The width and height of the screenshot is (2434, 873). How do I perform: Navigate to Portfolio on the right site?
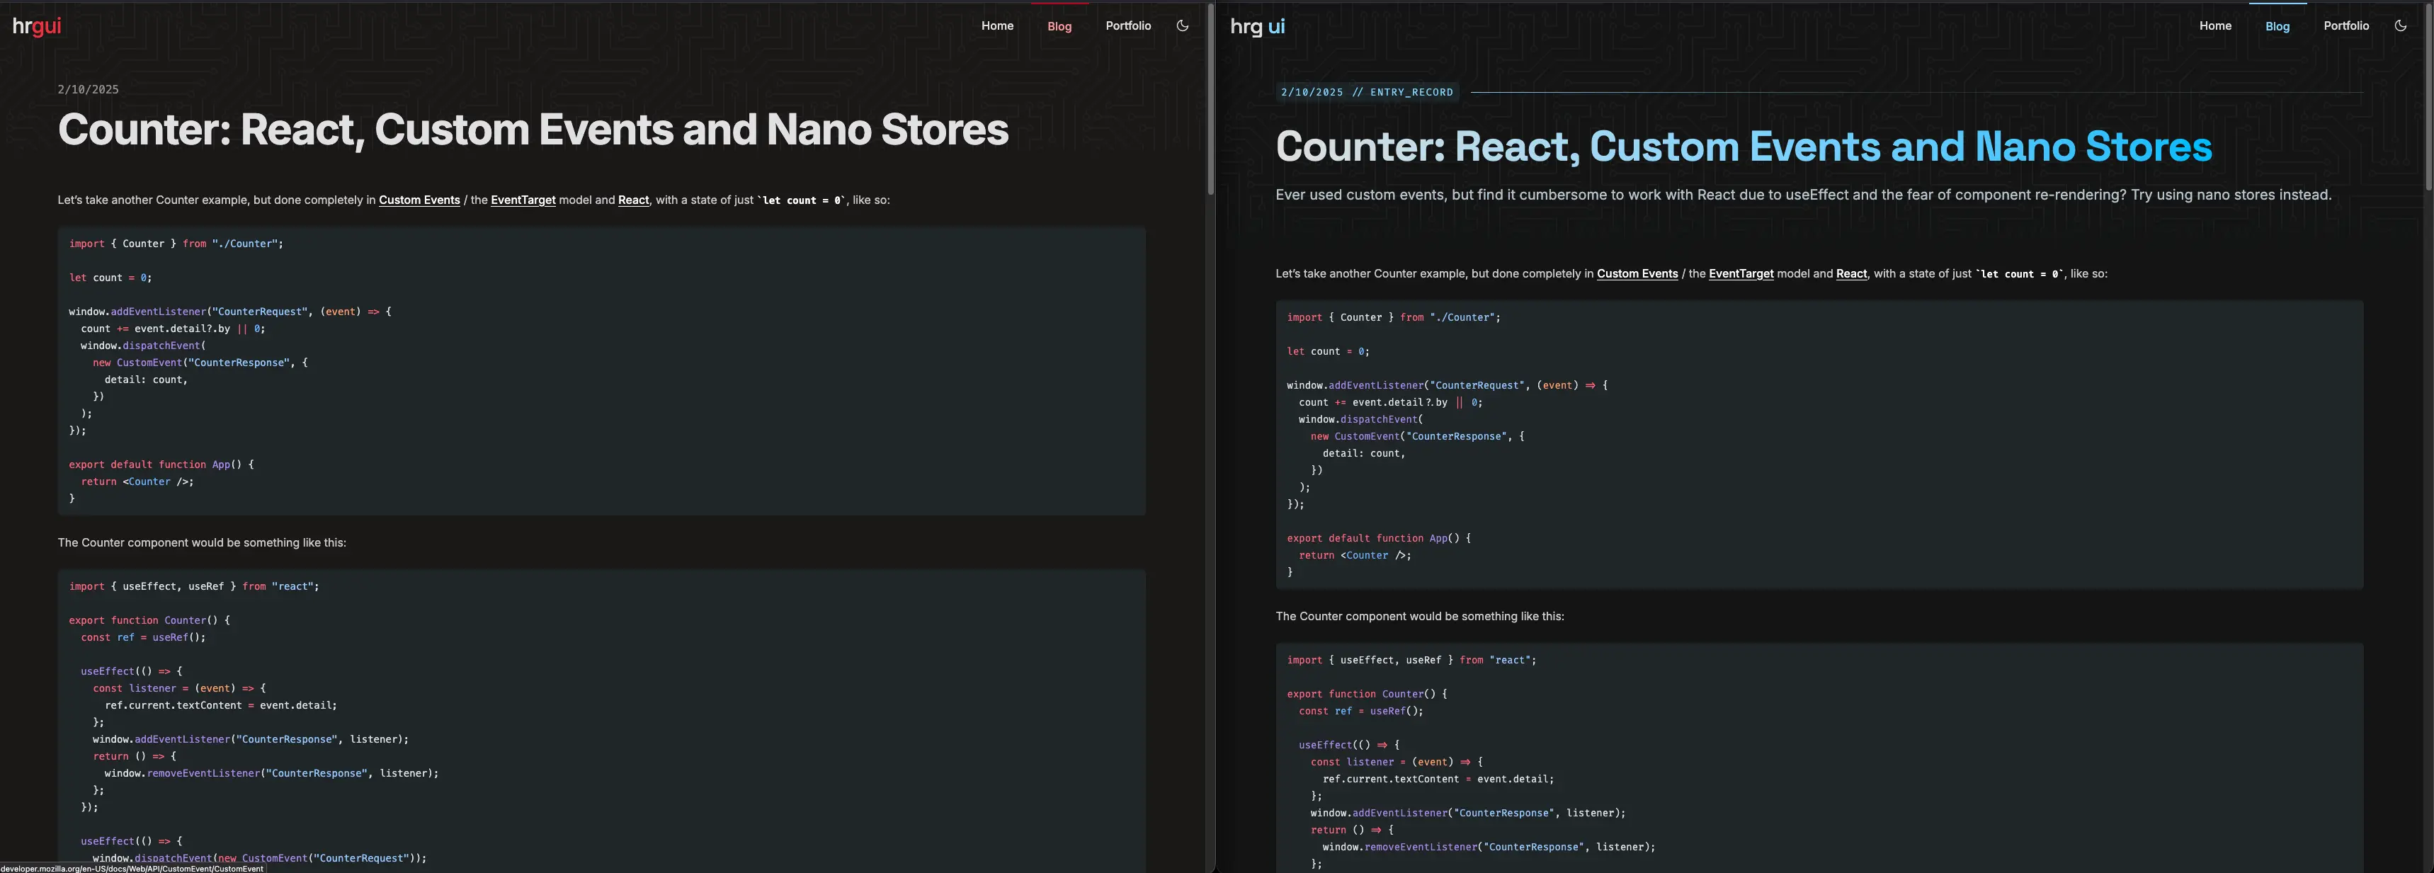(x=2347, y=25)
